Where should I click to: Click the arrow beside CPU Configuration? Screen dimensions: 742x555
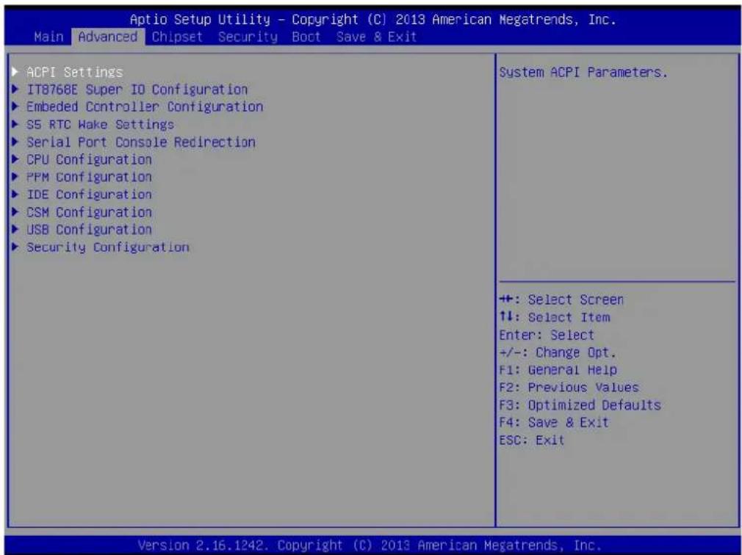15,159
